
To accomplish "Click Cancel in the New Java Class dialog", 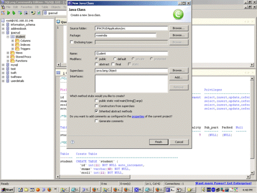I will coord(179,142).
